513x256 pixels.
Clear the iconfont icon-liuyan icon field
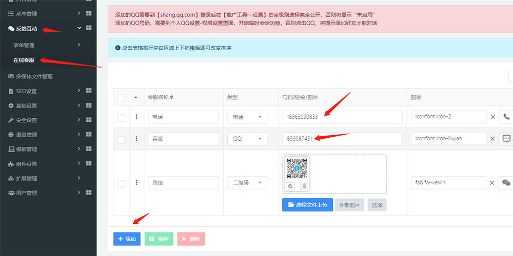[x=492, y=139]
